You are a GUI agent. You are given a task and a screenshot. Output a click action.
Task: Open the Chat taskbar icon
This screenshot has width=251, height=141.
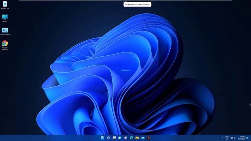(125, 138)
